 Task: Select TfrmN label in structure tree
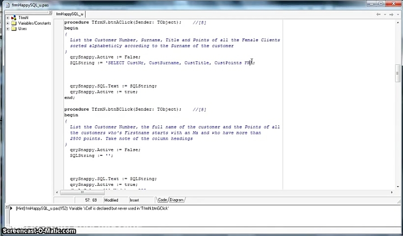(x=23, y=18)
